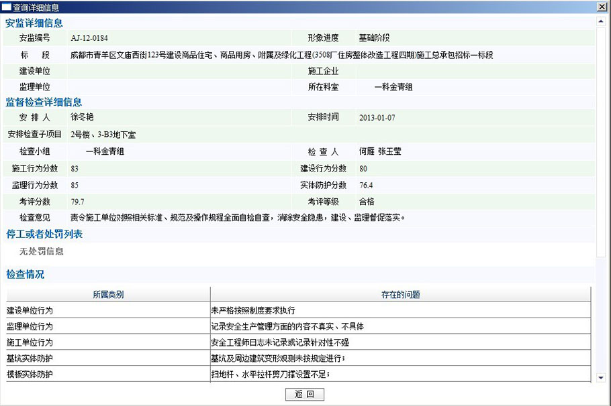This screenshot has width=611, height=406.
Task: Click the 施工行为分数 value 83
Action: click(x=75, y=169)
